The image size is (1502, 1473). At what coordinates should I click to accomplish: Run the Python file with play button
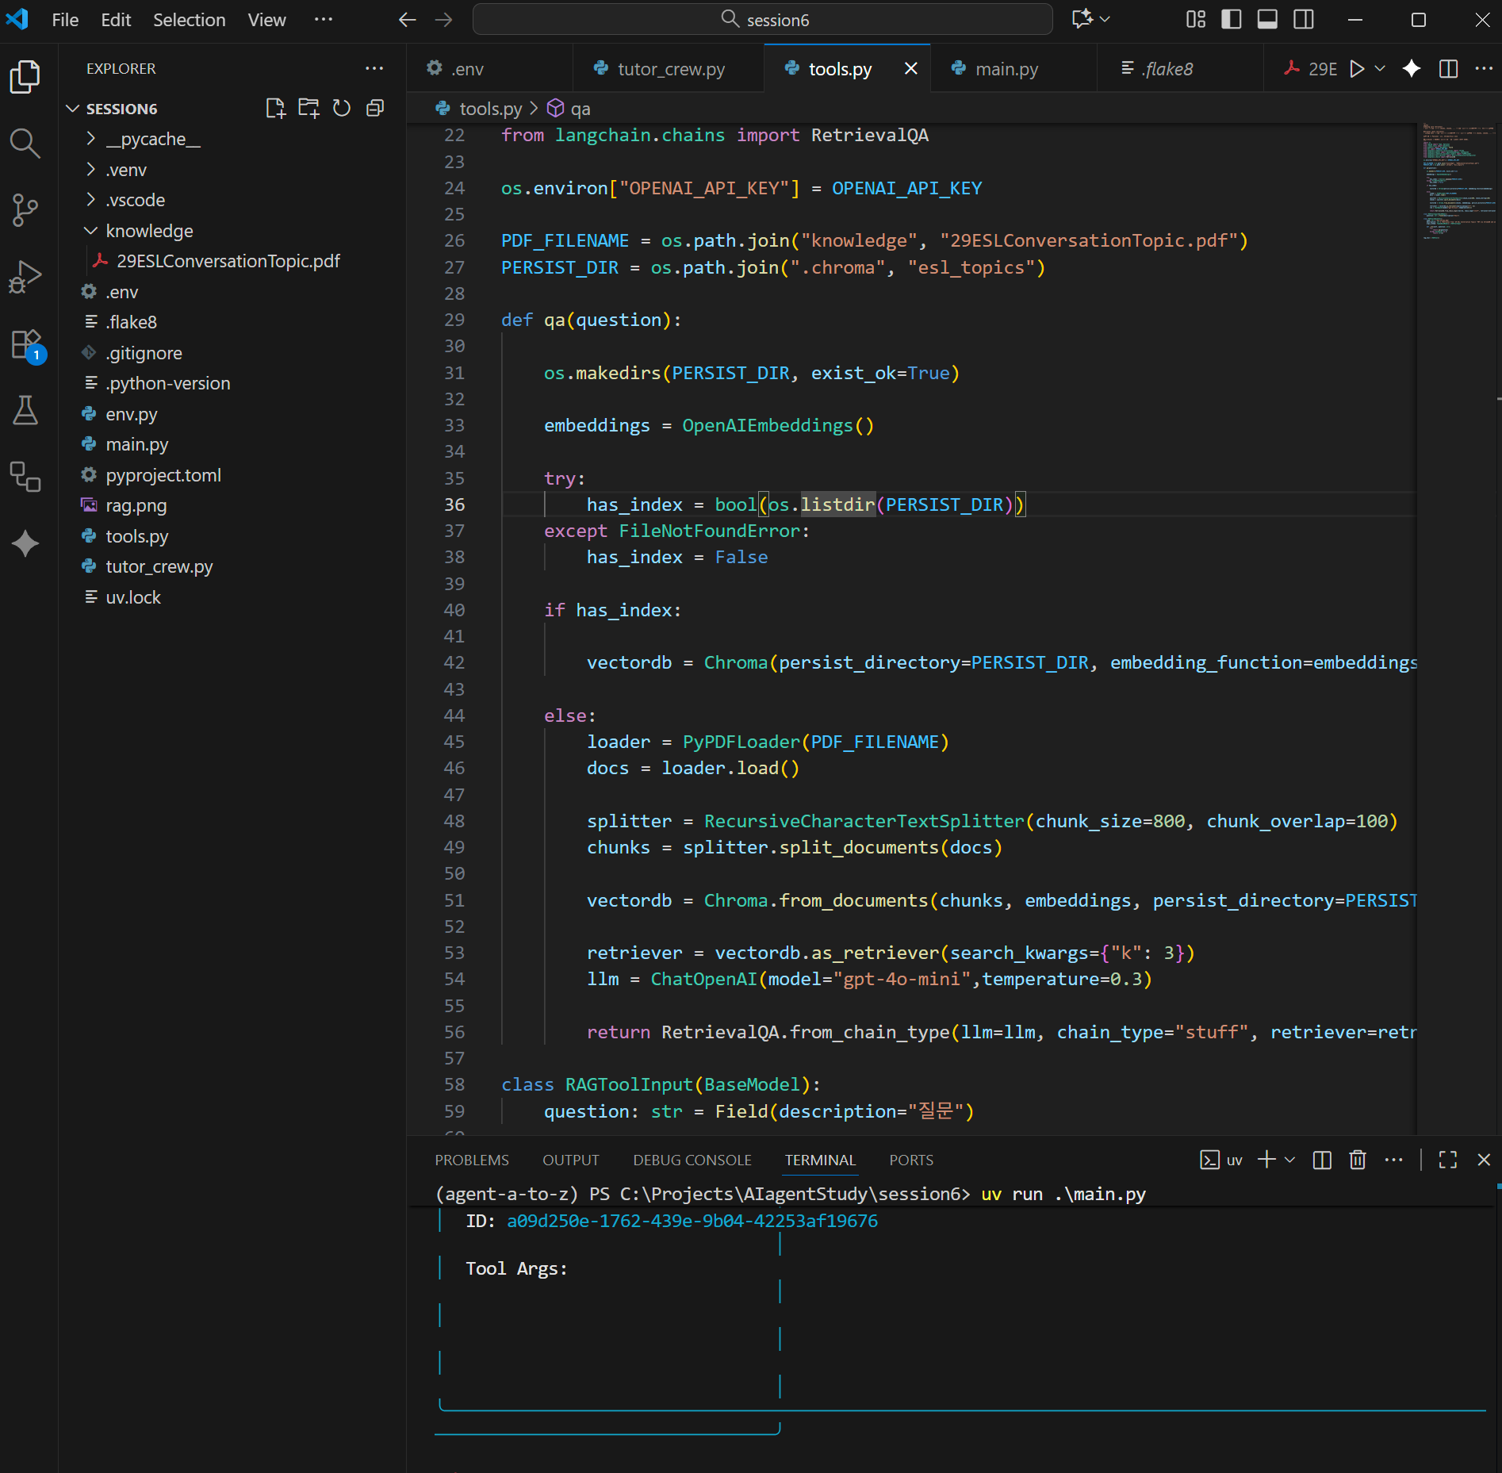pos(1357,69)
